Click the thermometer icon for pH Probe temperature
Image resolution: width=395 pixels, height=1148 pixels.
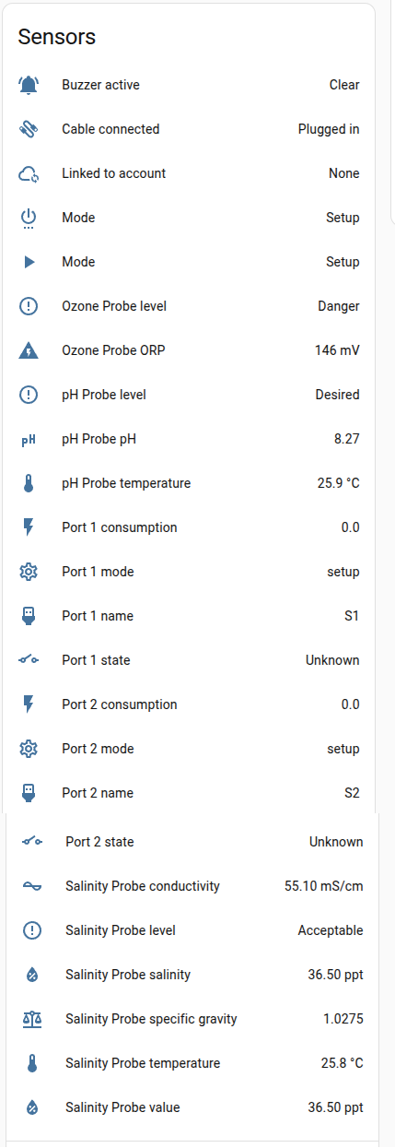tap(29, 483)
